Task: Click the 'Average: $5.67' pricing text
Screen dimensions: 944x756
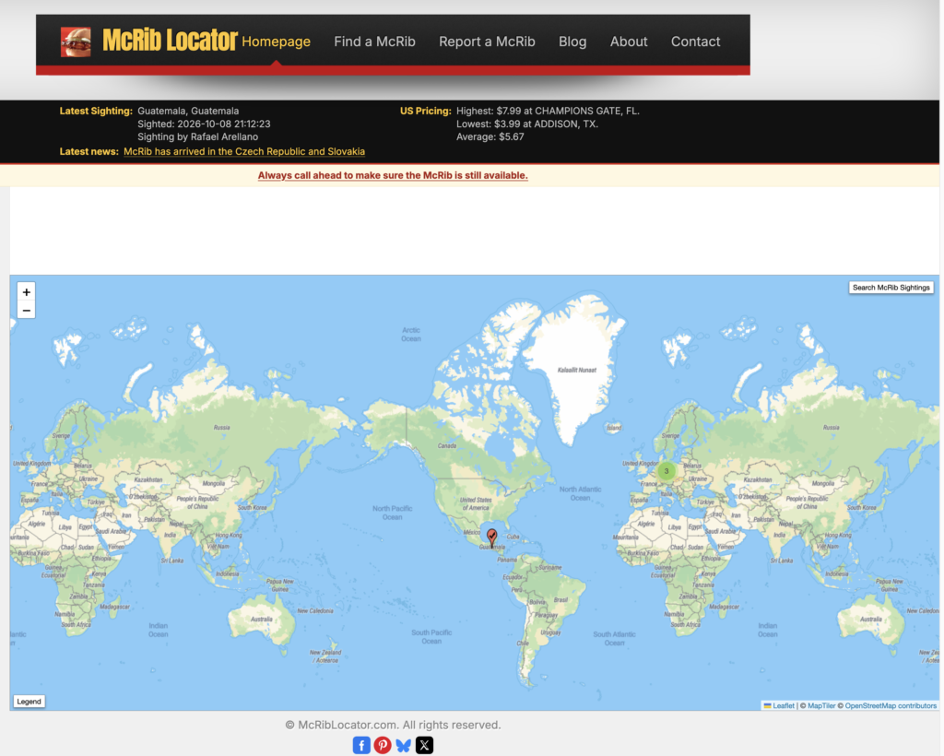Action: click(490, 136)
